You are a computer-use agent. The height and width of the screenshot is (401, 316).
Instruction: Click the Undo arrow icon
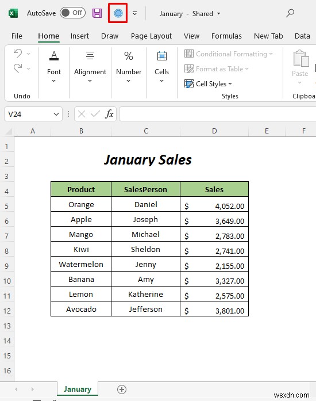click(18, 53)
